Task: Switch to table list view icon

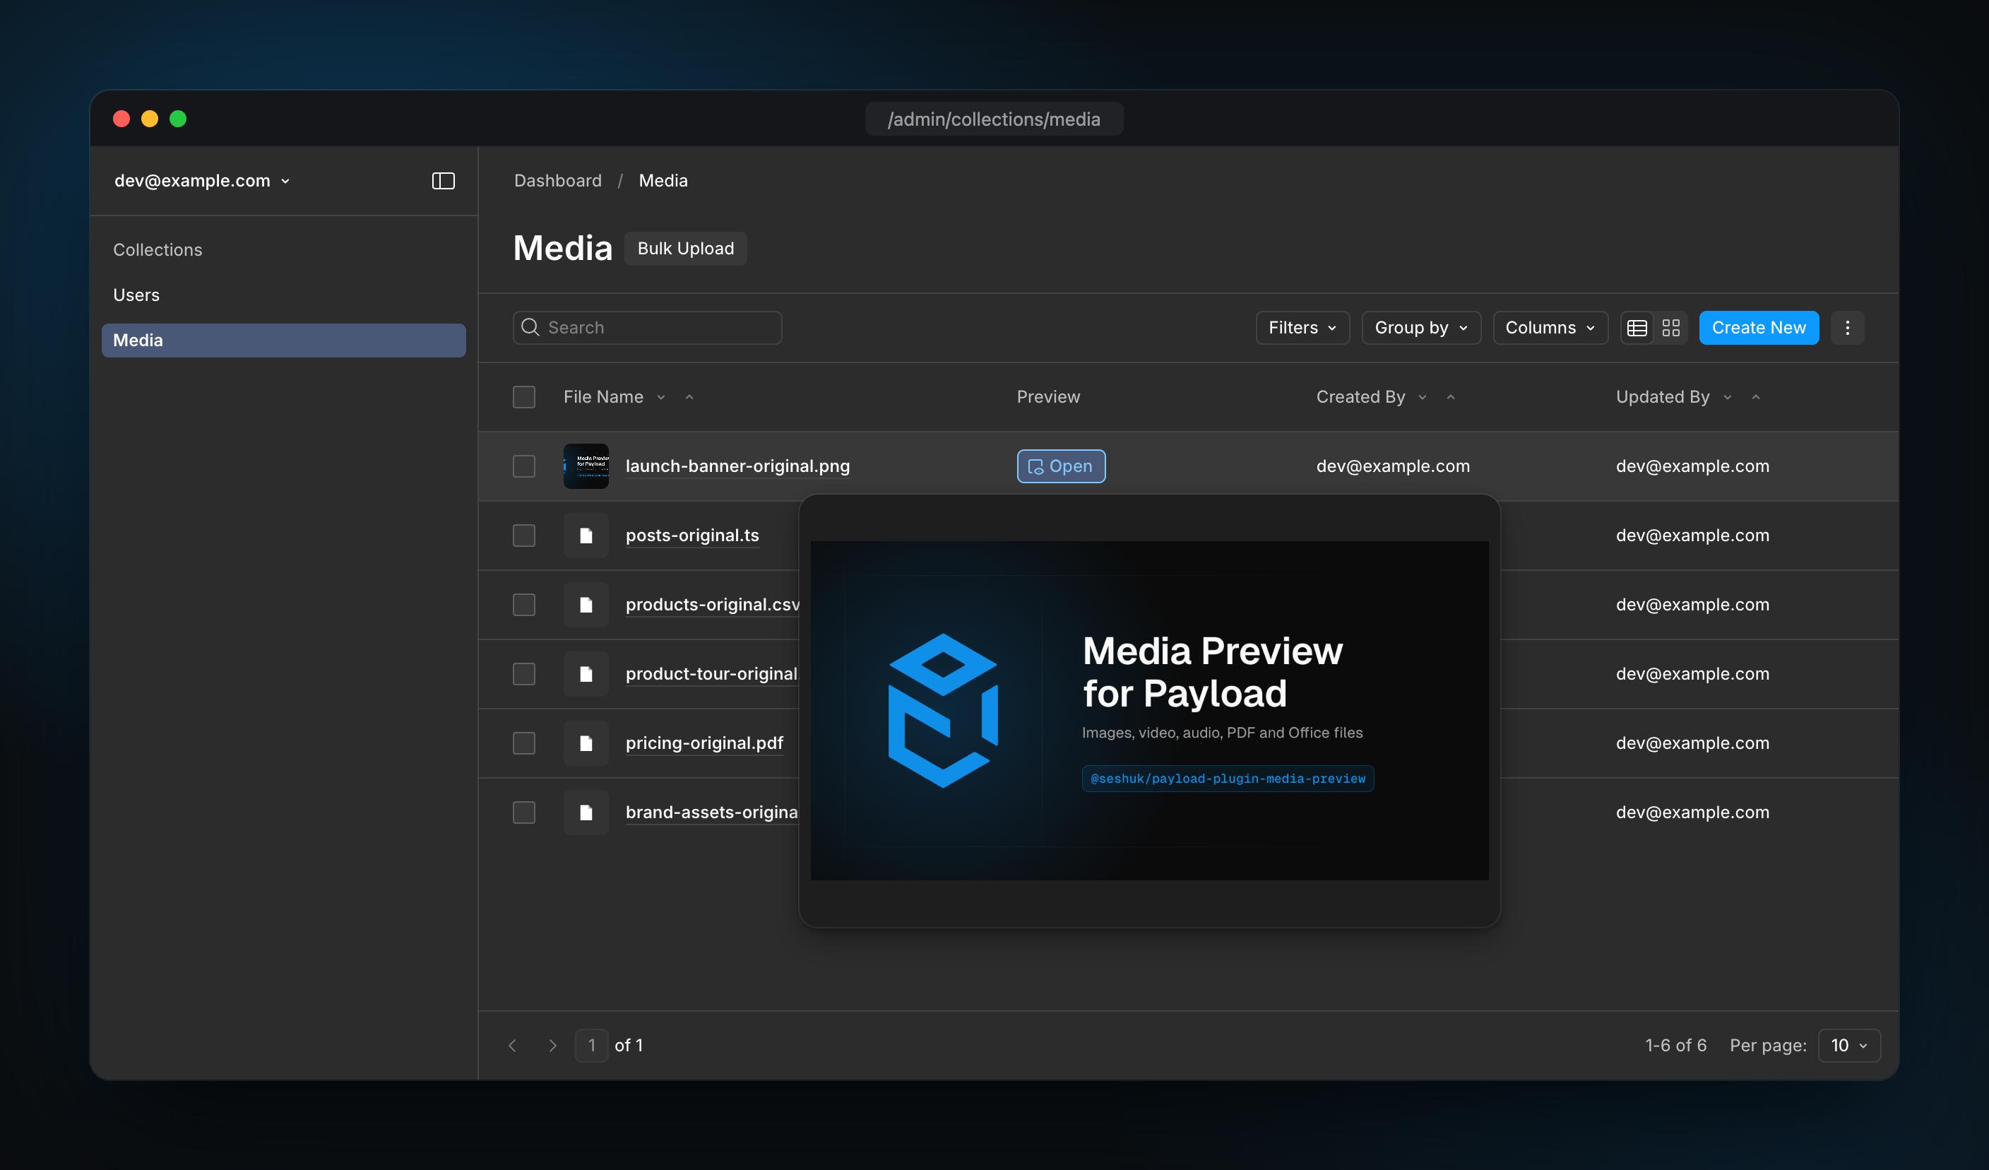Action: (1637, 328)
